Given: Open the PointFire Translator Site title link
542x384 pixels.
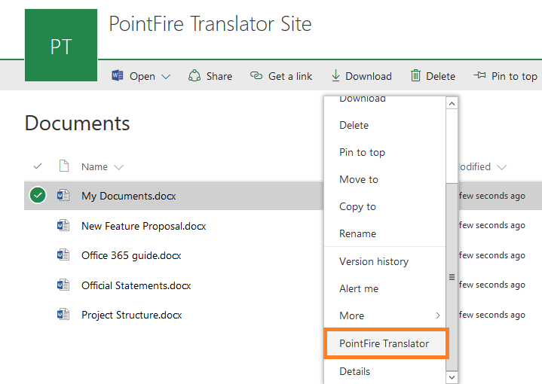Looking at the screenshot, I should point(210,24).
